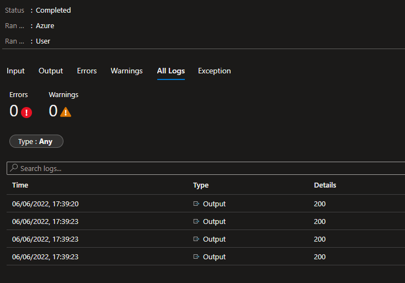Sort by the Type column header

201,185
